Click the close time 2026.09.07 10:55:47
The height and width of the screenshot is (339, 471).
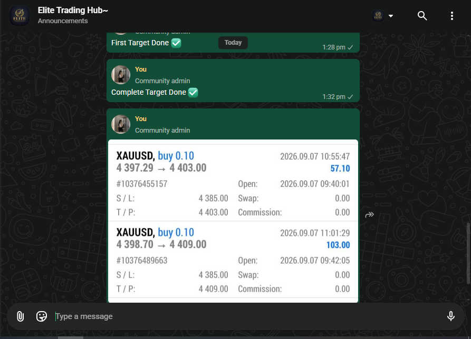[315, 156]
